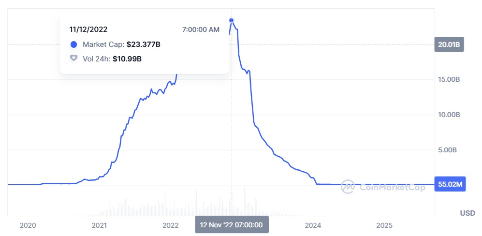Click the USD currency label
This screenshot has height=236, width=482.
[x=467, y=213]
